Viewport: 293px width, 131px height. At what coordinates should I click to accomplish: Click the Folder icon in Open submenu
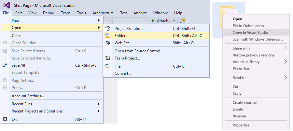(x=108, y=36)
